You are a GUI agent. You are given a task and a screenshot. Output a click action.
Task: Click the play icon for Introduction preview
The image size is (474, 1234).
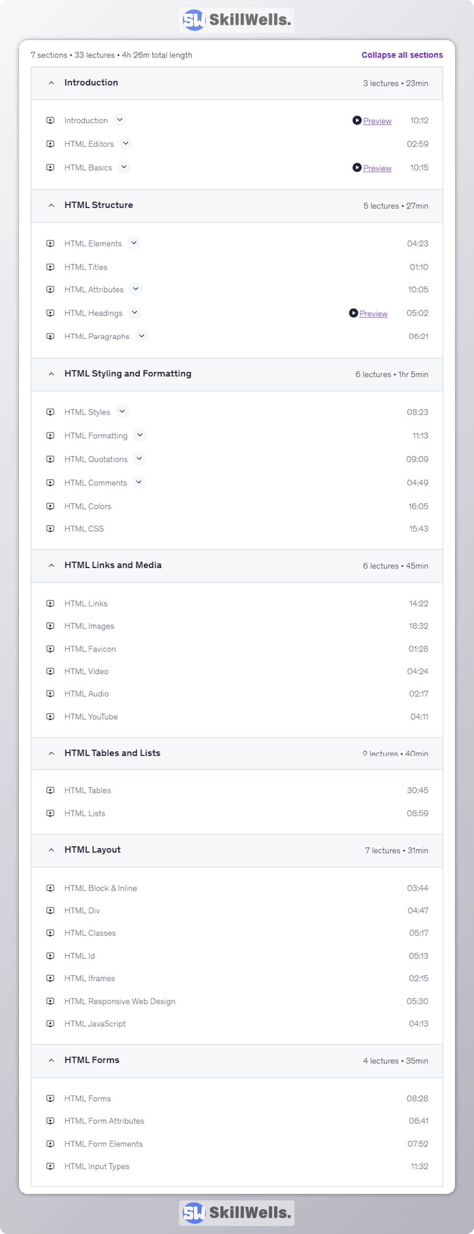(x=357, y=121)
